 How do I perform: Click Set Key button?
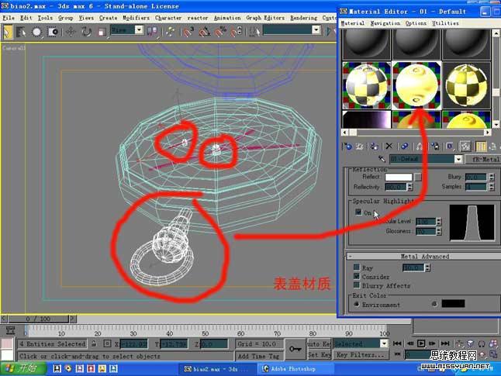point(319,354)
